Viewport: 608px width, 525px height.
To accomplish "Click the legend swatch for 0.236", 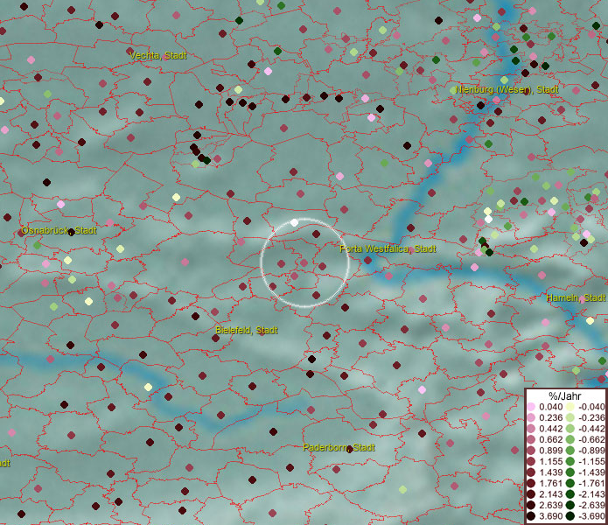I will pyautogui.click(x=531, y=417).
